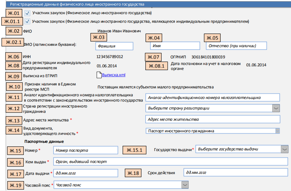The image size is (291, 191).
Task: Click the Аналог идентификационного номера налогоплательщика field
Action: pos(212,97)
